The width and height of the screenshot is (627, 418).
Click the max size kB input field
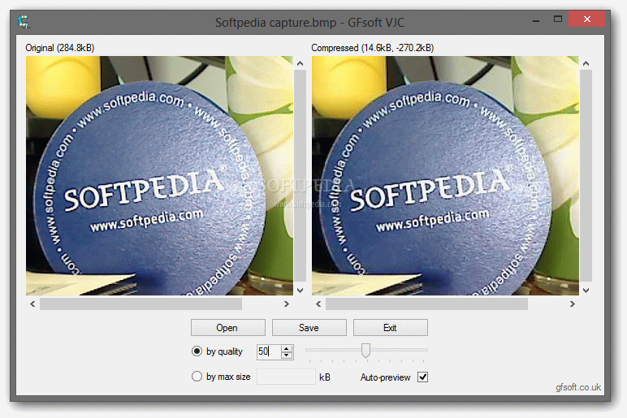click(x=286, y=377)
